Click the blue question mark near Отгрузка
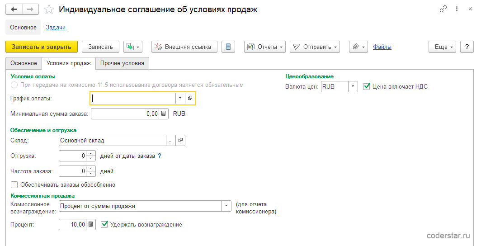 (159, 156)
